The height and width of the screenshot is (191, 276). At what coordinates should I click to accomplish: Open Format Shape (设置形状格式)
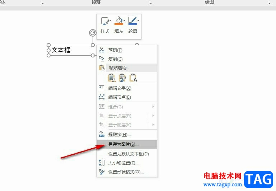pos(127,172)
